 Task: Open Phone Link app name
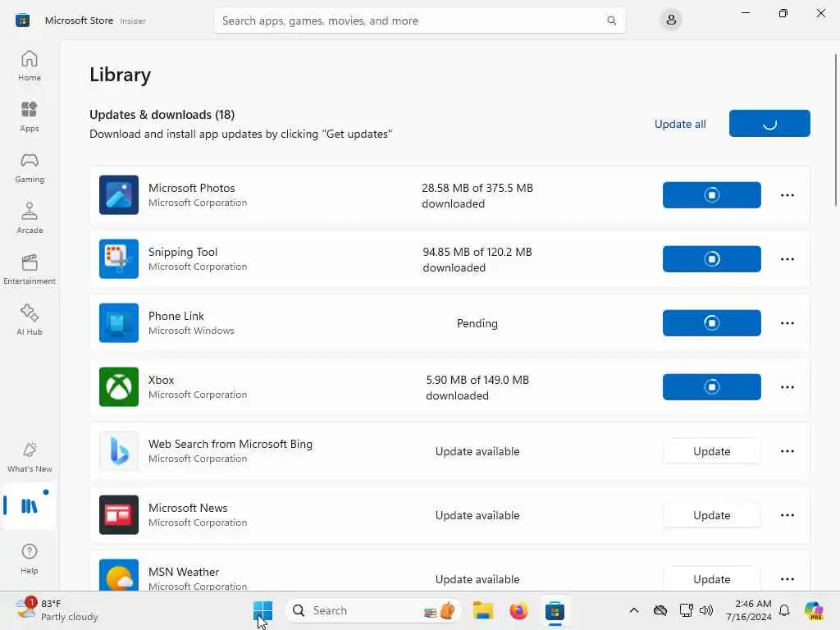tap(176, 316)
